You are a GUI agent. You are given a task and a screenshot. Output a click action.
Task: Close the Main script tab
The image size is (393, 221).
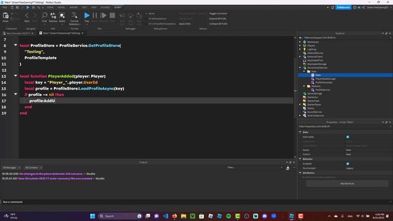[x=82, y=33]
